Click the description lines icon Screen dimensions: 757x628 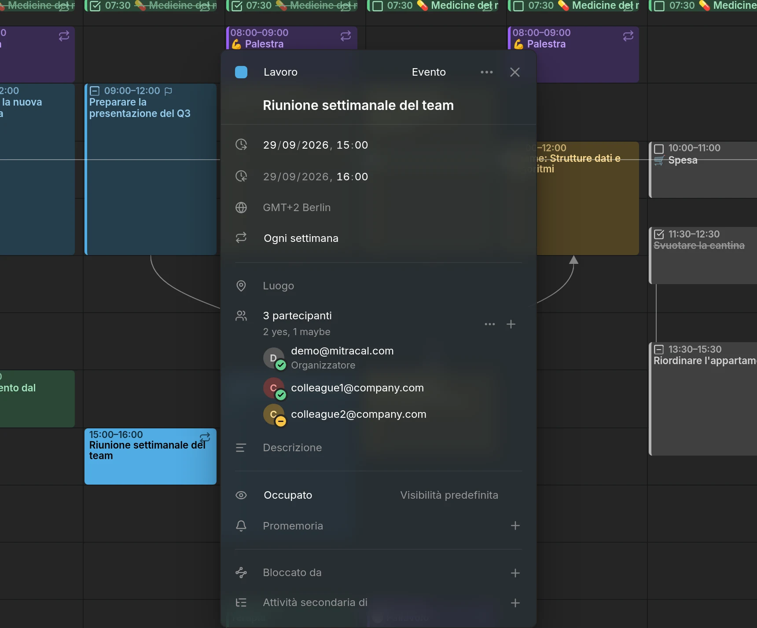pos(241,448)
